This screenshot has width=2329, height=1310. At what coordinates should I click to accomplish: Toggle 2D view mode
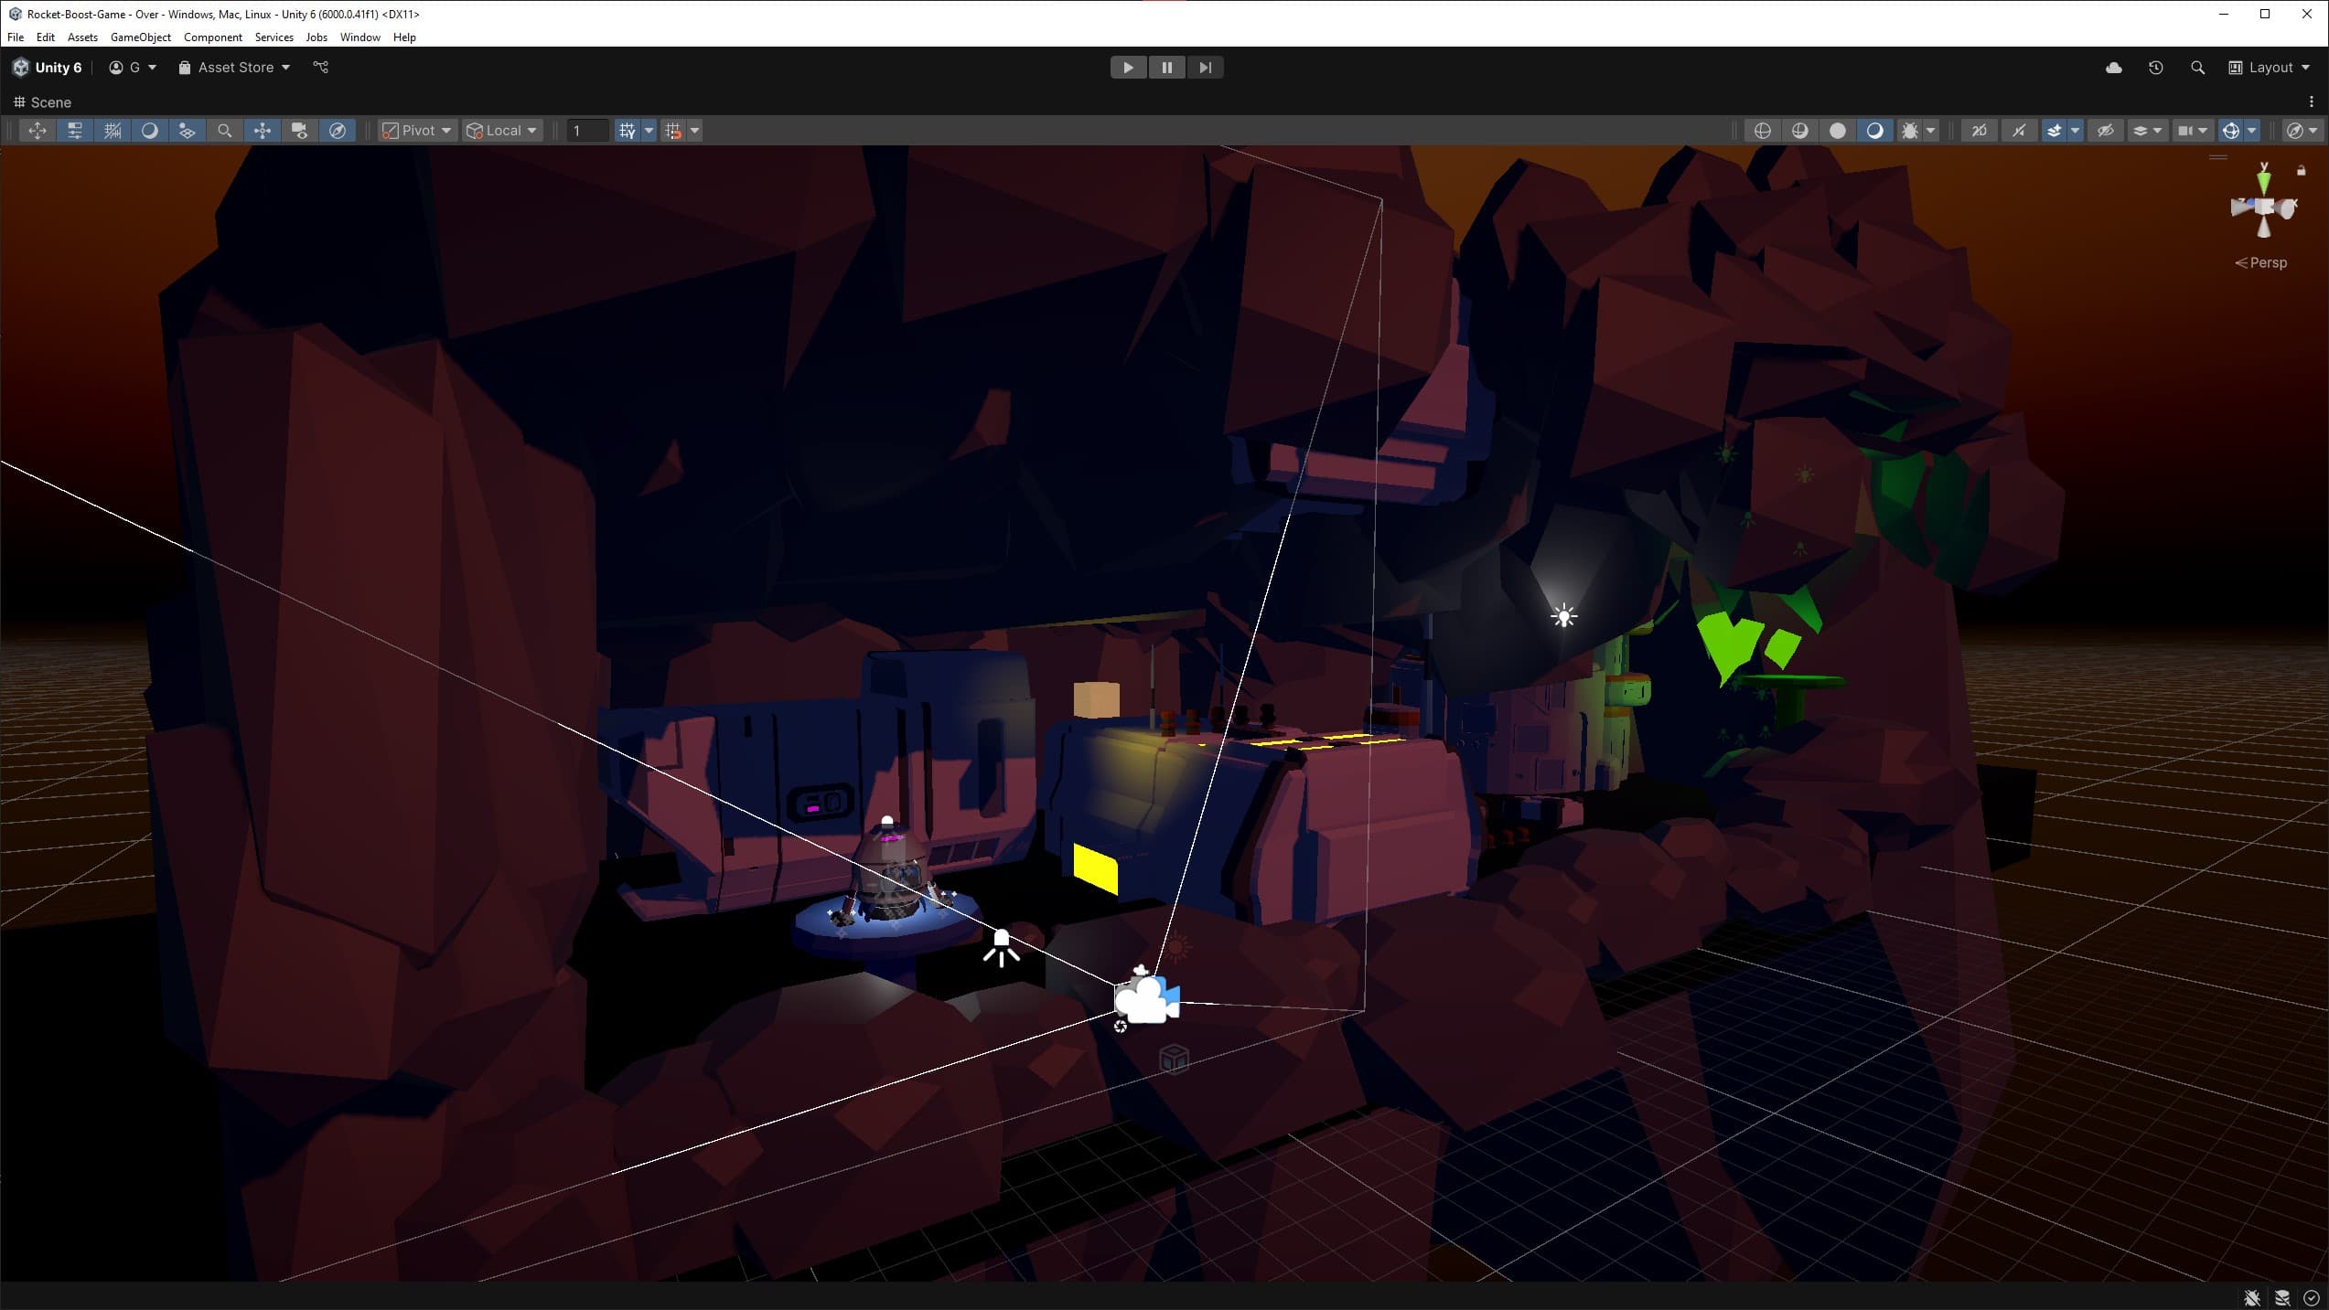[x=1979, y=131]
